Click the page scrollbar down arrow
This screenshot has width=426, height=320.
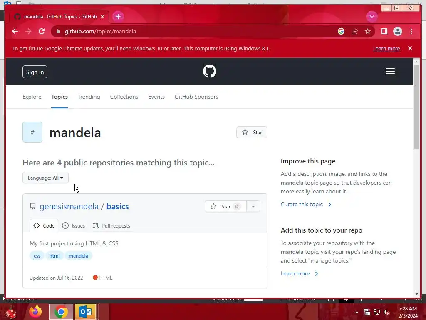click(416, 294)
